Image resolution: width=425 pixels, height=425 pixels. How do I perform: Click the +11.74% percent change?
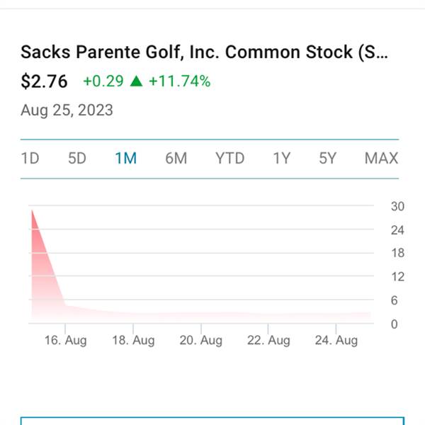[180, 81]
